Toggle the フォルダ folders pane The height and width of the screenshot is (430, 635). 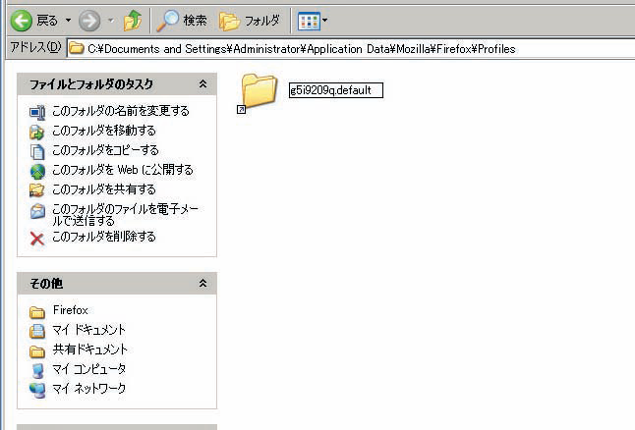[250, 21]
